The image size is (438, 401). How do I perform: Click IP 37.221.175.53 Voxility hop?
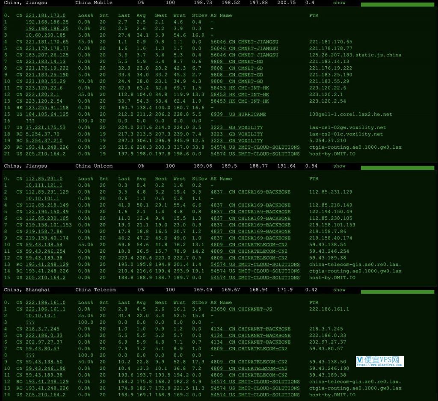point(45,127)
